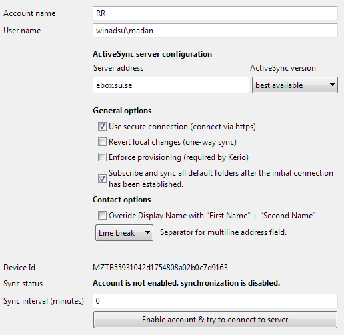Click the Sync status message text
The height and width of the screenshot is (335, 344).
click(x=186, y=283)
